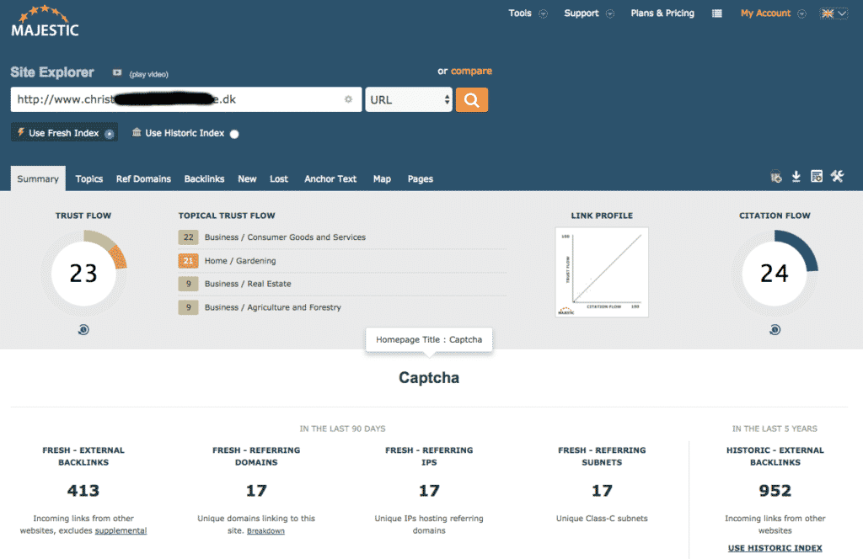This screenshot has width=863, height=559.
Task: Open the Plans & Pricing menu
Action: pos(662,13)
